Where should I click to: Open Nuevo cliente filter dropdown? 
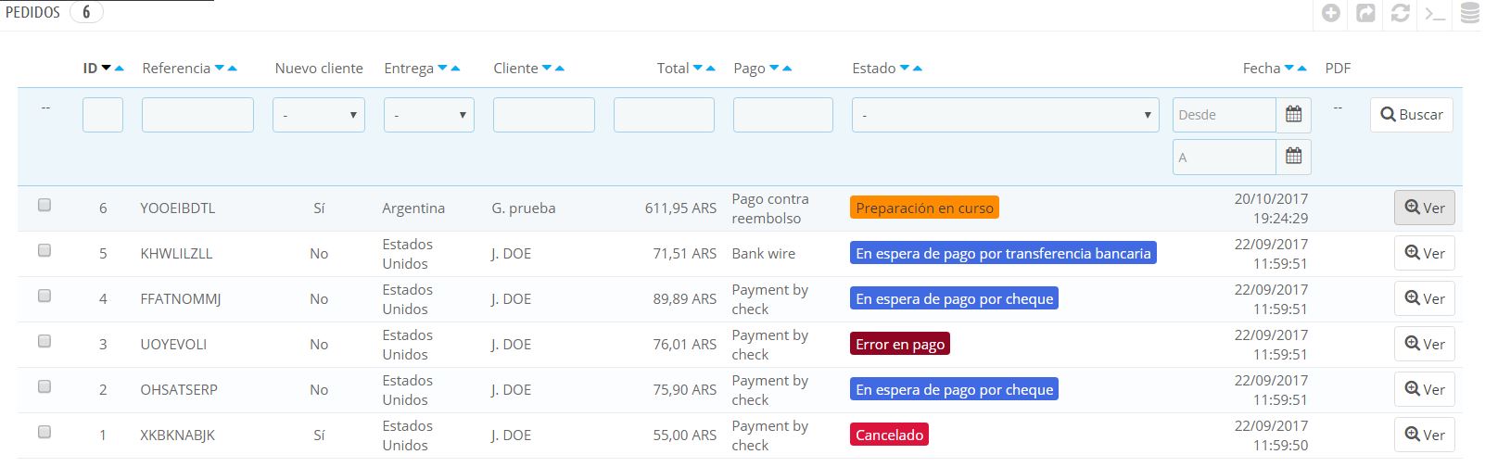(319, 115)
